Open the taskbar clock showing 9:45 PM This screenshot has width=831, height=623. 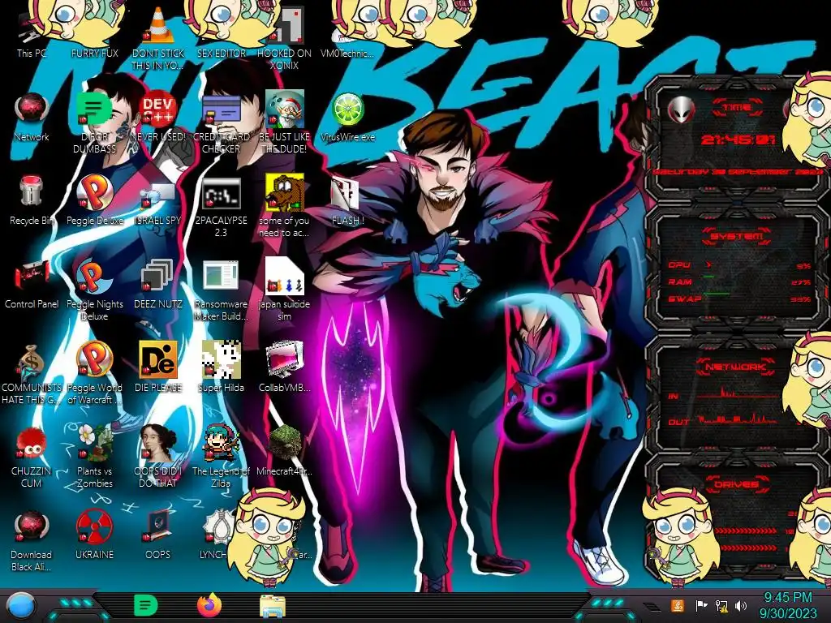(788, 605)
